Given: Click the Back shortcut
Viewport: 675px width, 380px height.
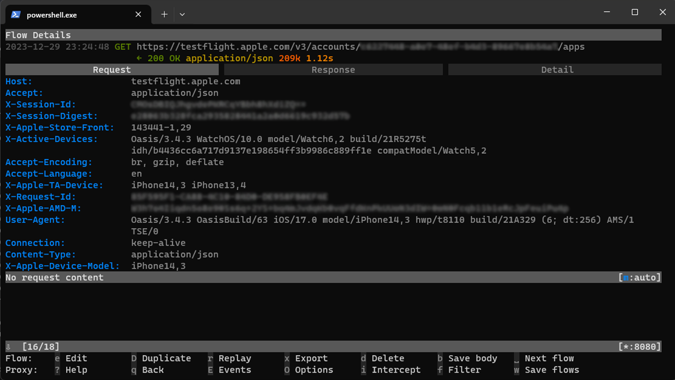Looking at the screenshot, I should [x=147, y=370].
